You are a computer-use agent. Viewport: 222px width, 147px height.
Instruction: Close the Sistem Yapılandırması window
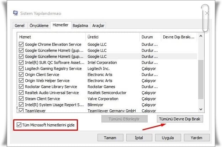[207, 13]
